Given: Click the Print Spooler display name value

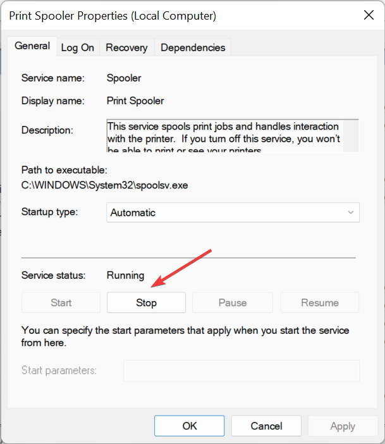Looking at the screenshot, I should 135,101.
